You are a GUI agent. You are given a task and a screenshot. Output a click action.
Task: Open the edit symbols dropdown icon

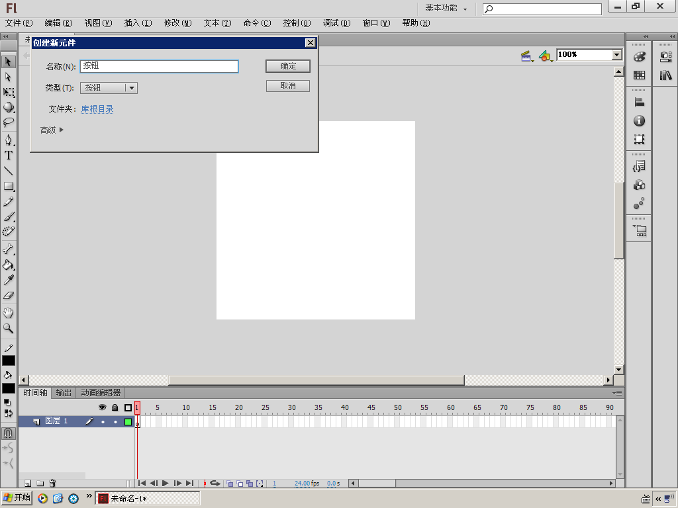point(546,56)
